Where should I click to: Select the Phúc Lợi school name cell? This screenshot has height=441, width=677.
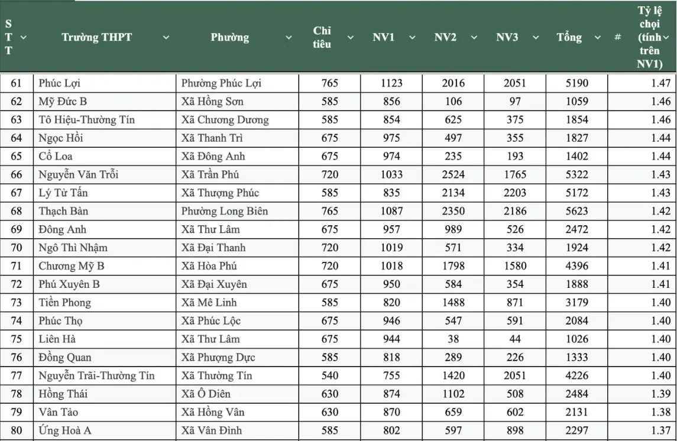pyautogui.click(x=59, y=83)
